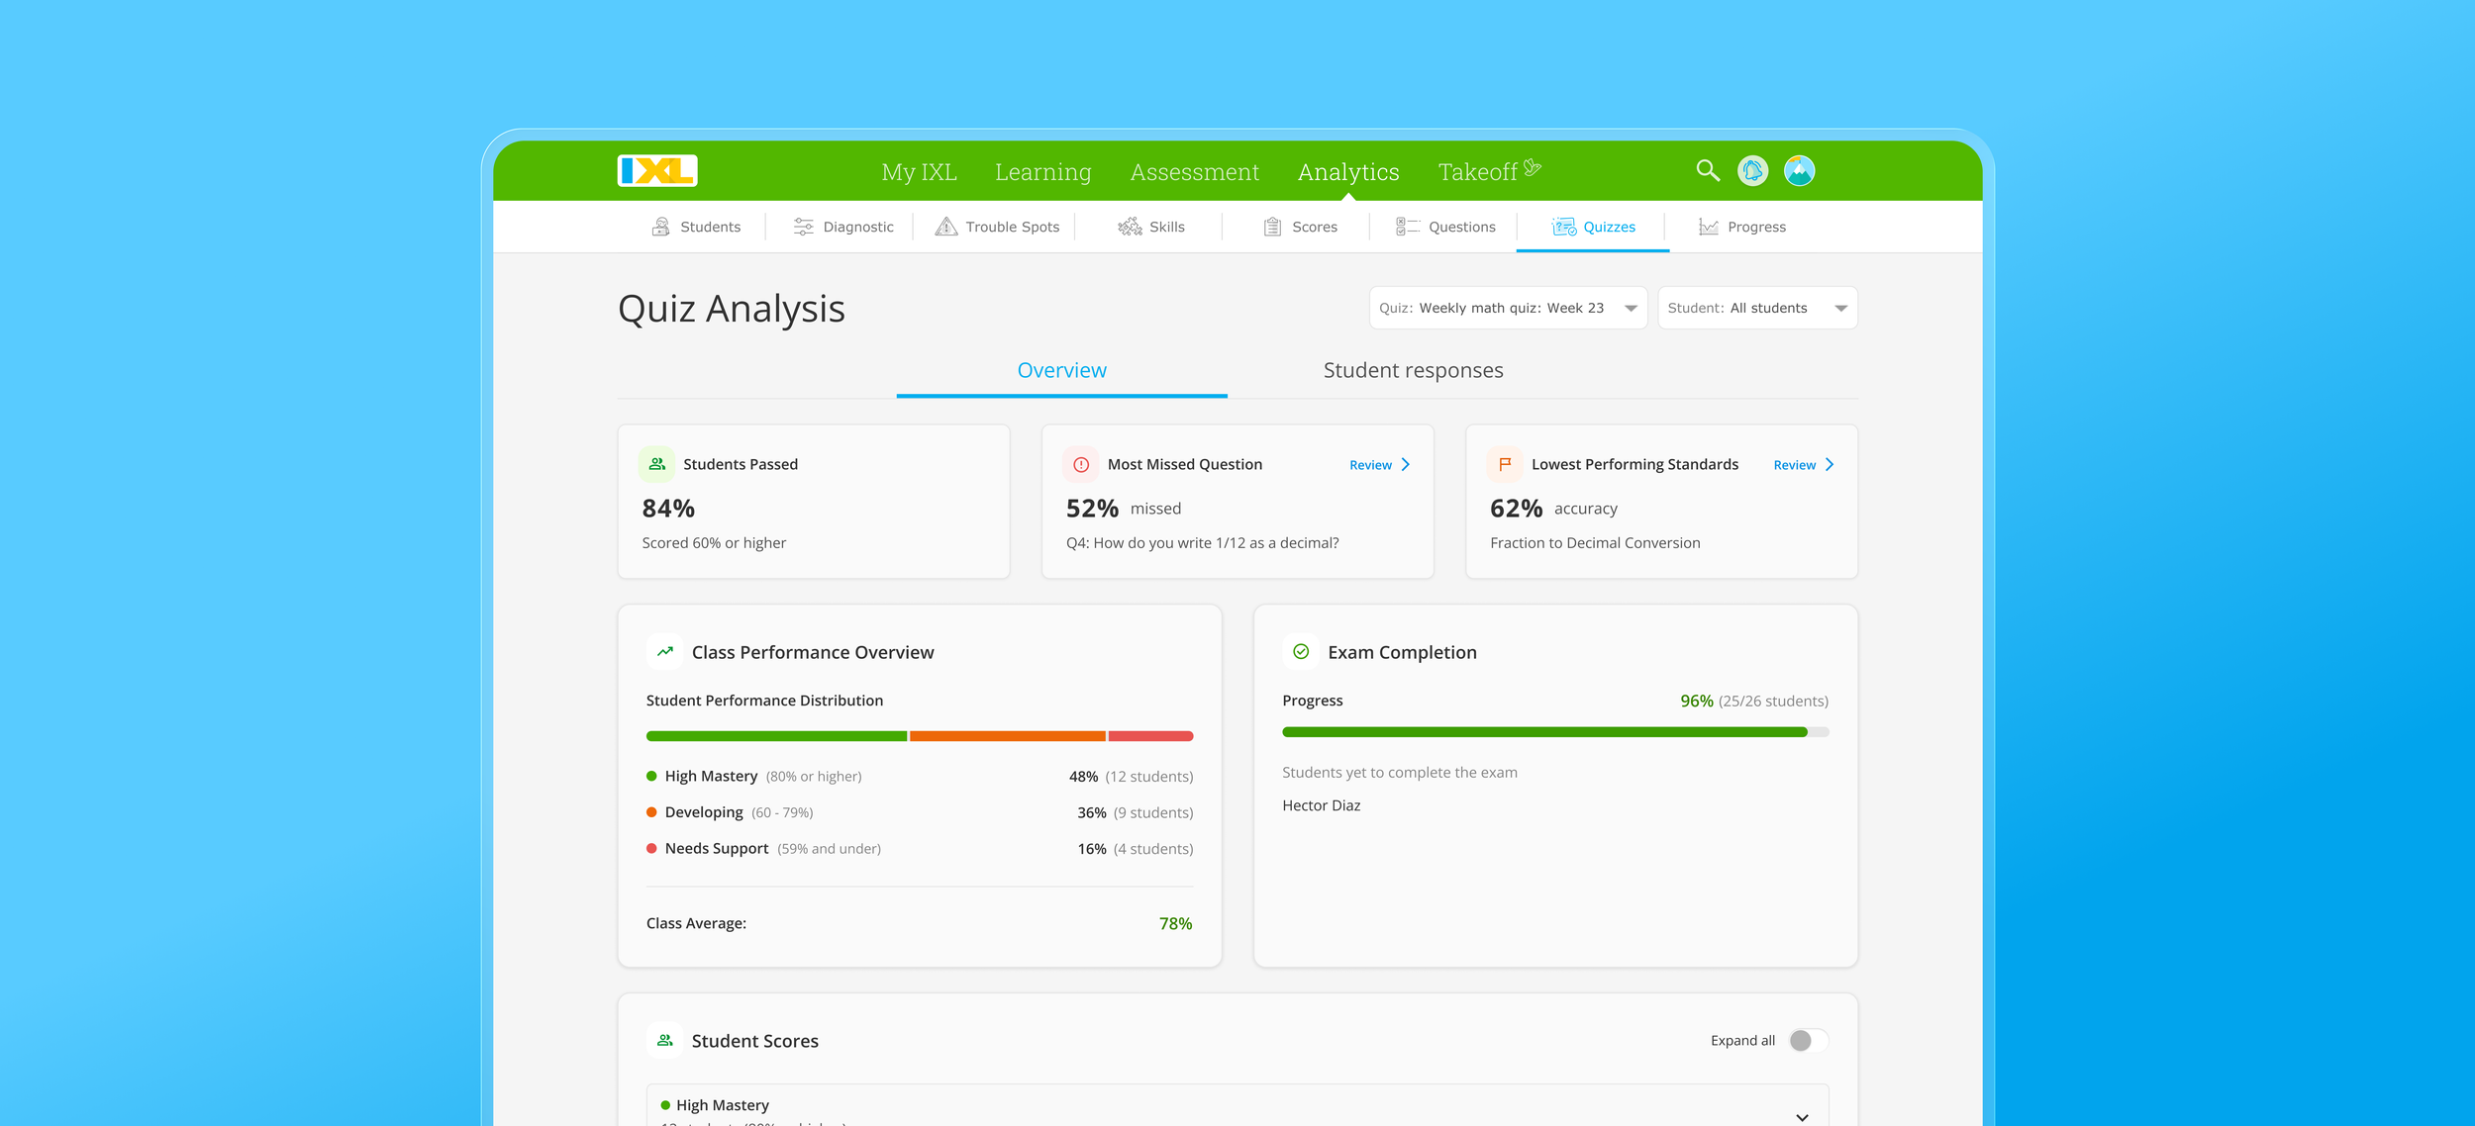Click the Exam Completion progress bar
The width and height of the screenshot is (2475, 1126).
pos(1554,732)
